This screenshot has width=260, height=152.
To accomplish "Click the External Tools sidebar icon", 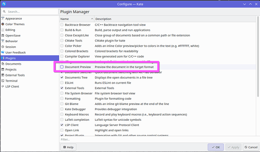I will pos(3,75).
